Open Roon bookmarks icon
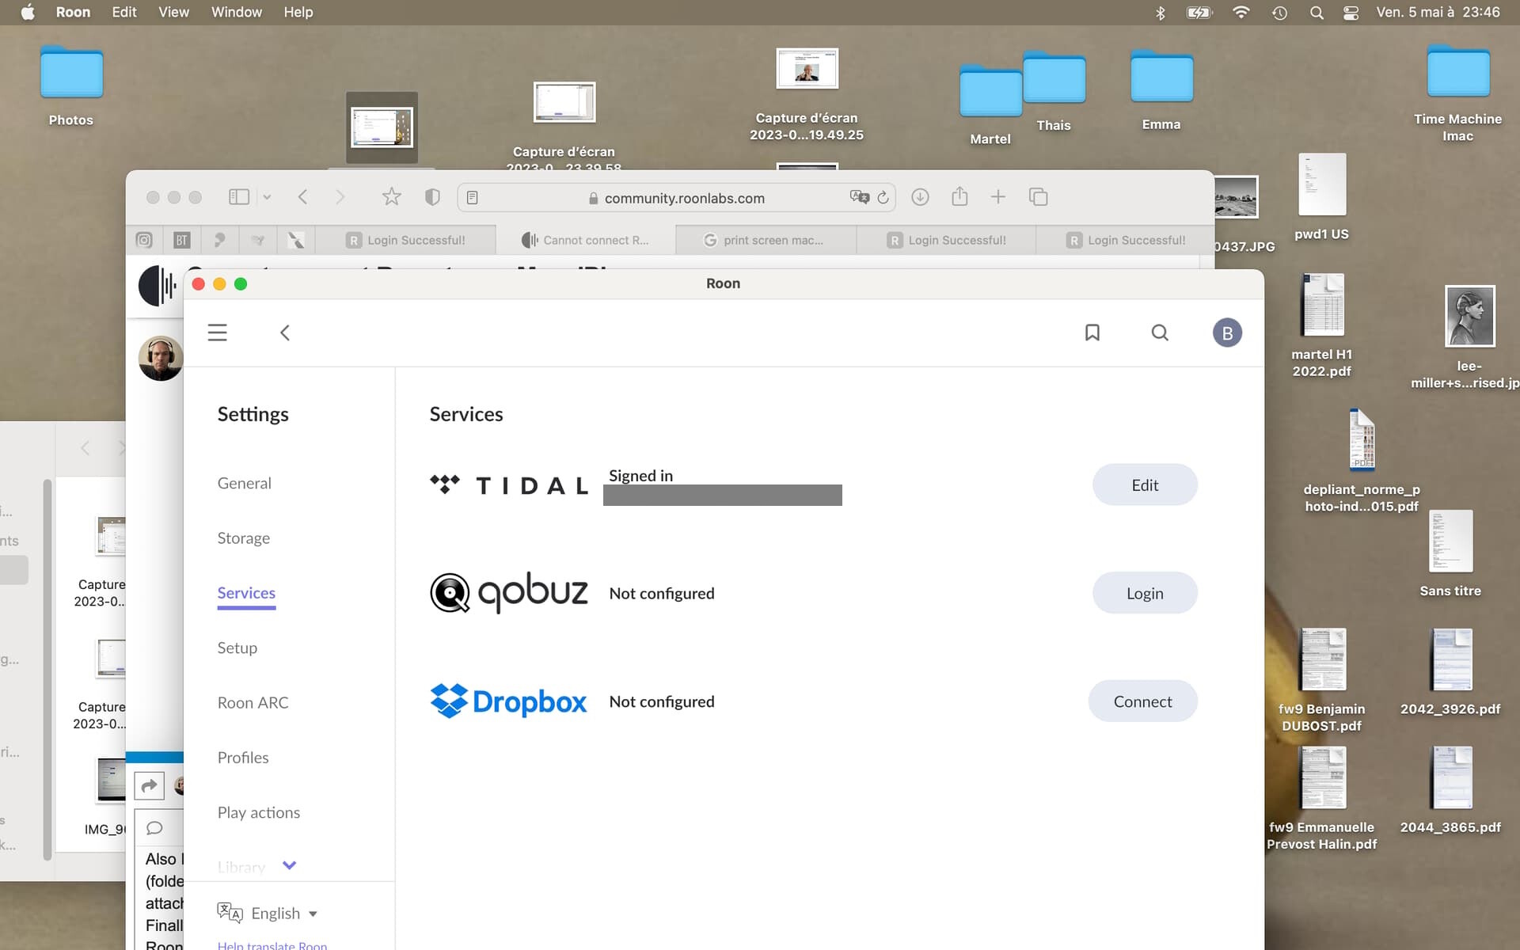Viewport: 1520px width, 950px height. coord(1092,332)
